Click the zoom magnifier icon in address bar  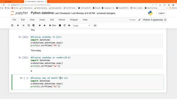156,5
